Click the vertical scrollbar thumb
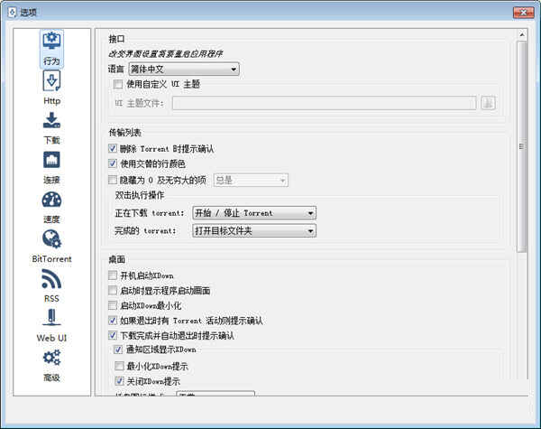Screen dimensions: 541x429 522,146
